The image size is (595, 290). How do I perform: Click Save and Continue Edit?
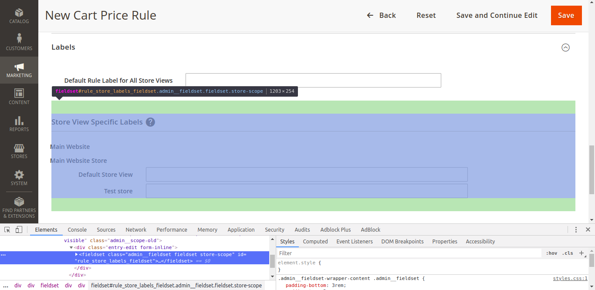[497, 15]
